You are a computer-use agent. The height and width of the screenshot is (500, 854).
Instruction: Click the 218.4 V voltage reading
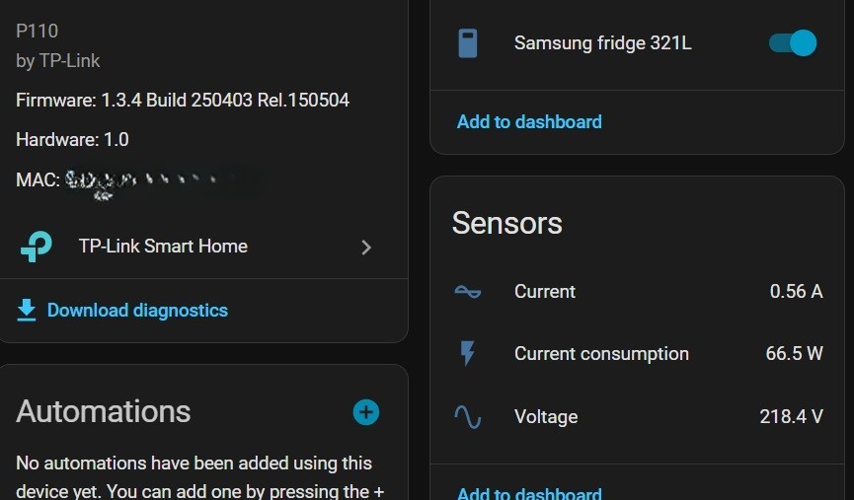[x=791, y=417]
